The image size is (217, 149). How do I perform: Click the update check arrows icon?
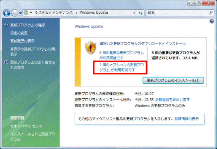(6, 25)
